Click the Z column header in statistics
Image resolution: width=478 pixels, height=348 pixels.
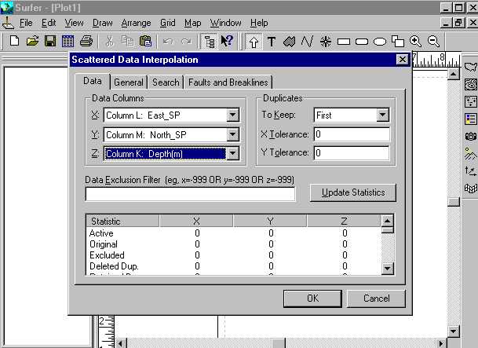[x=344, y=221]
